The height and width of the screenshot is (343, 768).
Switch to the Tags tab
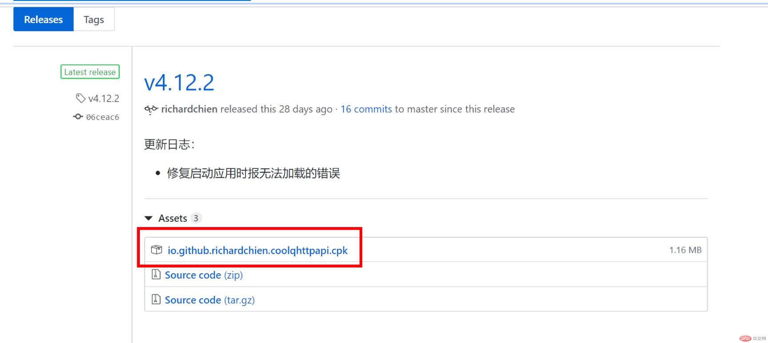pyautogui.click(x=94, y=20)
